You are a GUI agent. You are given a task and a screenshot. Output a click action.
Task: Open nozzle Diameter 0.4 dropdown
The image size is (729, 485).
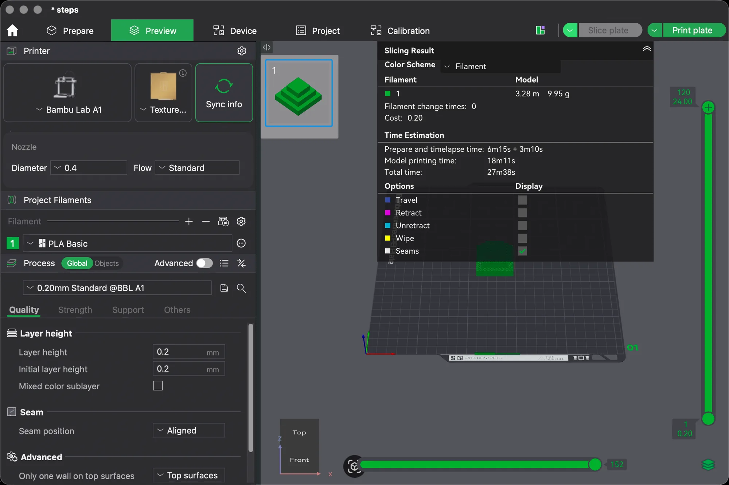89,168
